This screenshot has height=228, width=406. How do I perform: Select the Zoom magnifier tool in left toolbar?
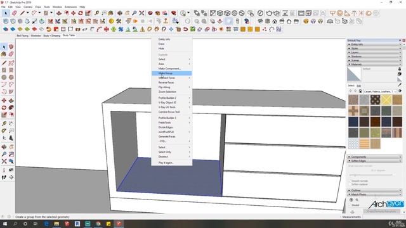pos(4,155)
